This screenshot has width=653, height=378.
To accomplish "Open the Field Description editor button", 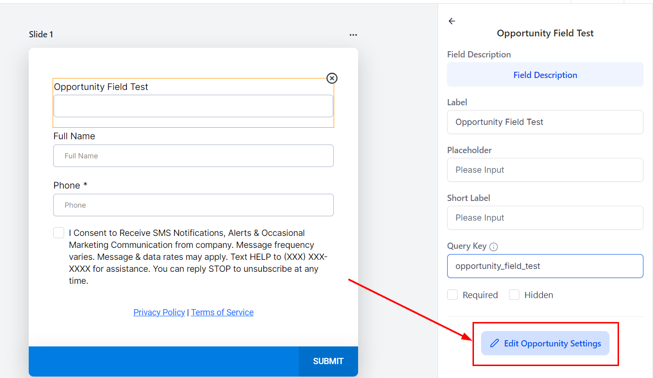I will click(x=545, y=75).
